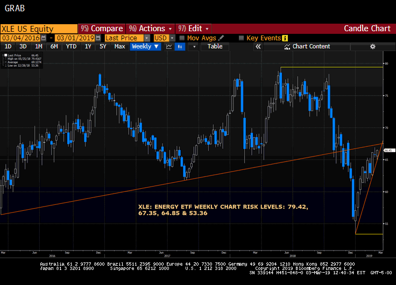Click the Candle Chart title text
The height and width of the screenshot is (285, 396).
click(367, 28)
